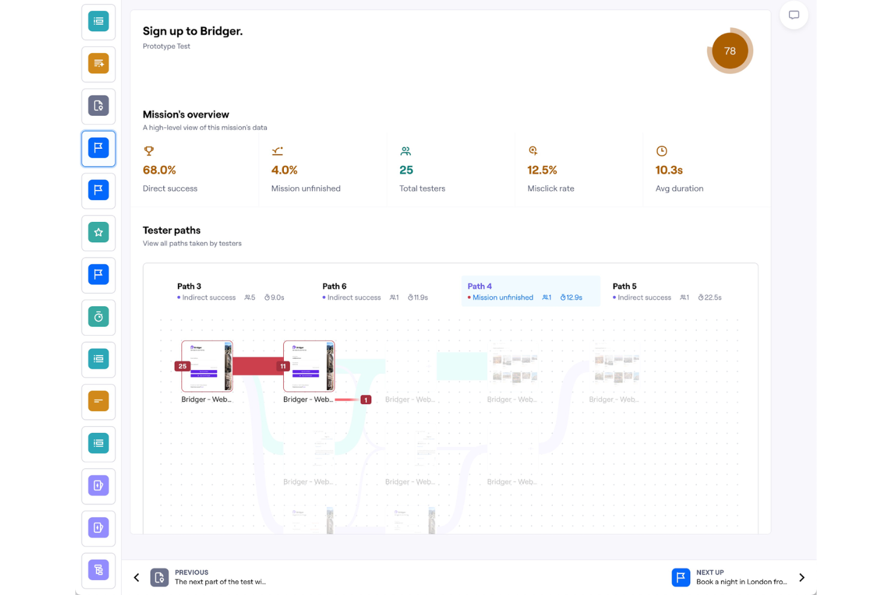Open the teal list block above the orange dash block
892x595 pixels.
(98, 359)
